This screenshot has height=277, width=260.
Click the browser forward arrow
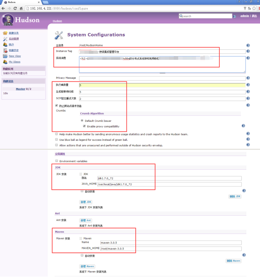pos(9,8)
